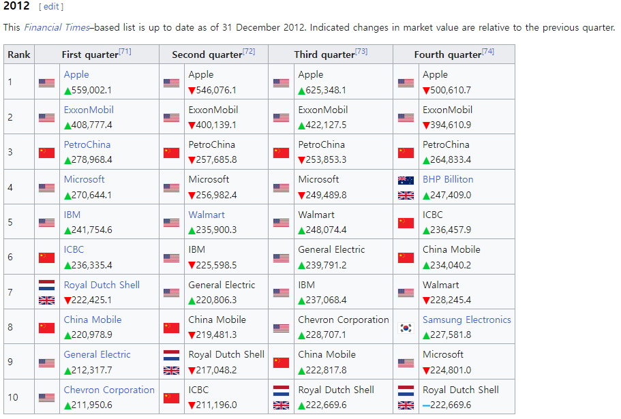Click the US flag beside Third quarter Chevron Corporation

click(282, 328)
